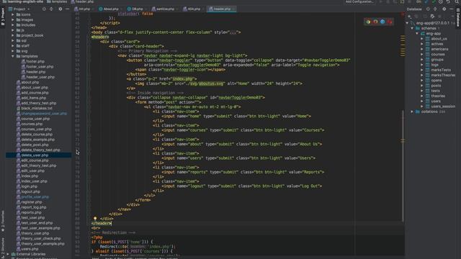Click the red error indicator above editor scrollbar
This screenshot has height=259, width=461.
point(403,14)
